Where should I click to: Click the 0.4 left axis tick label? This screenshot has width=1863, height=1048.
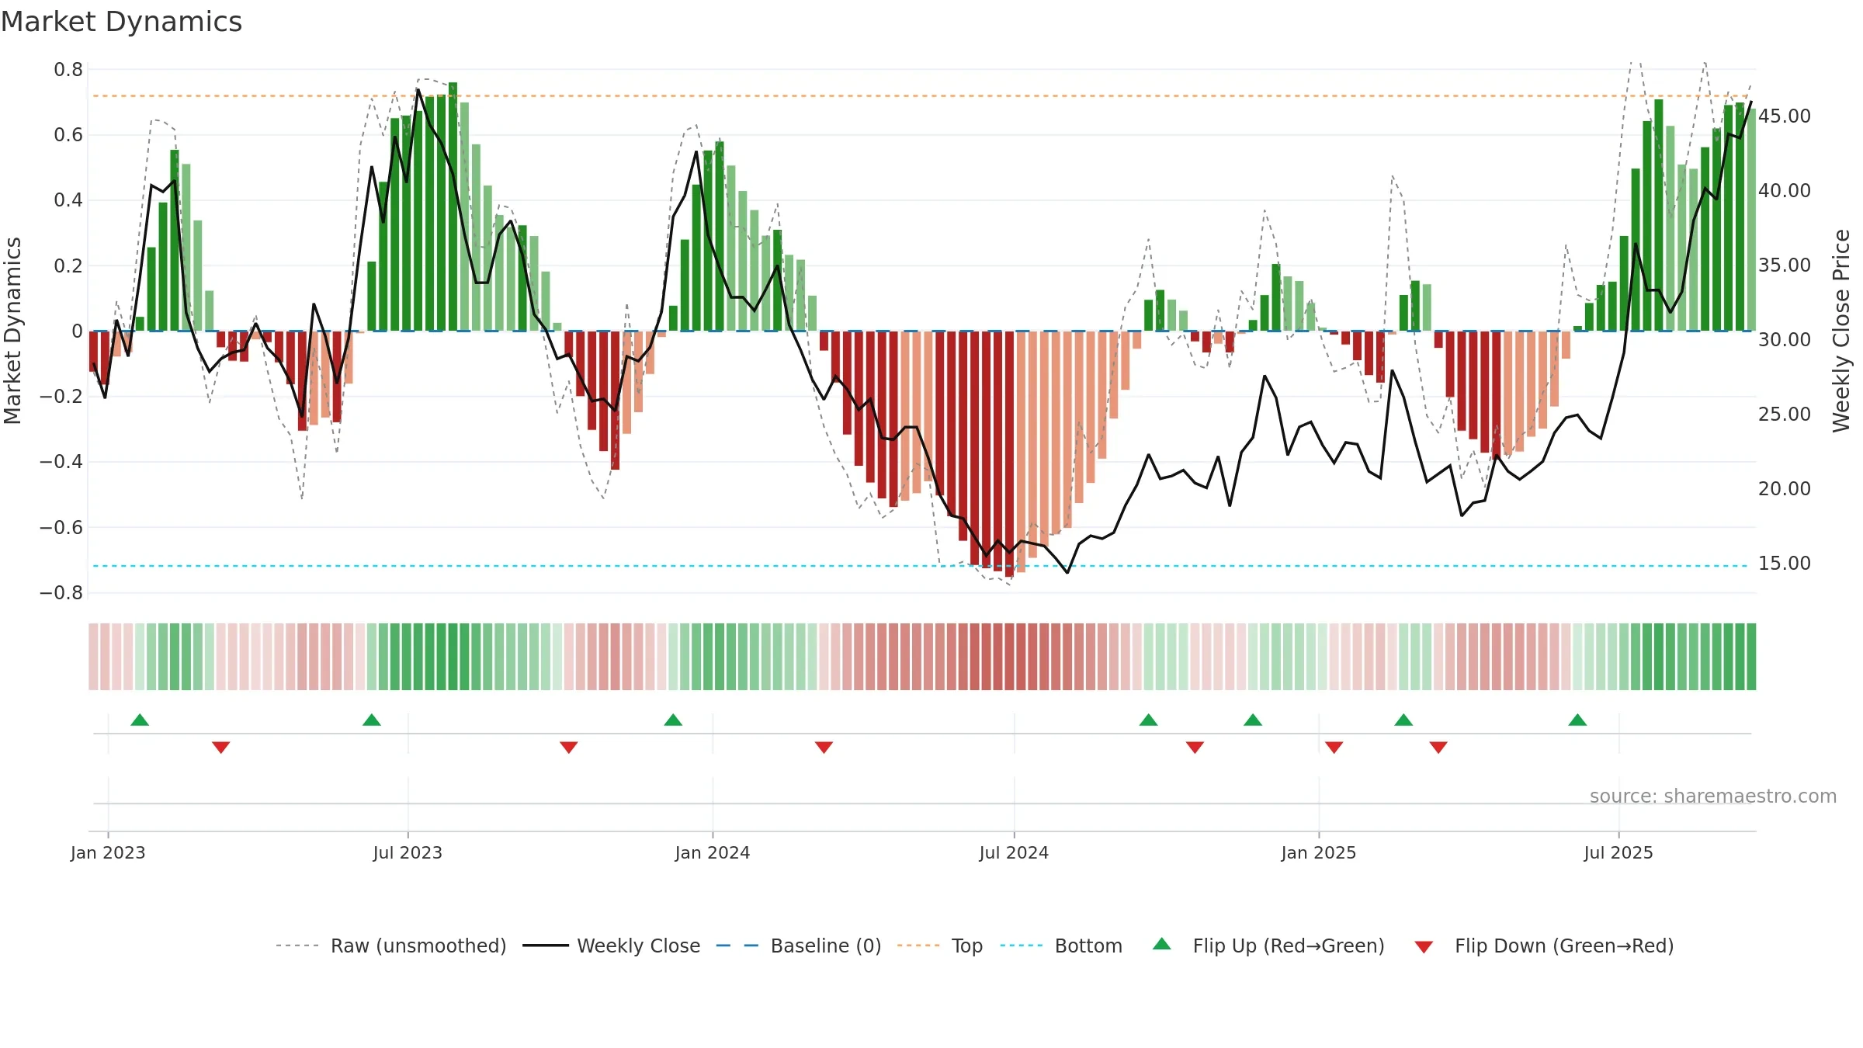pos(68,200)
